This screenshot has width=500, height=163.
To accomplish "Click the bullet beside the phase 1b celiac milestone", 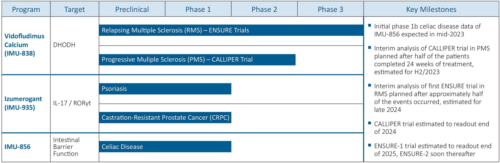I will 370,25.
